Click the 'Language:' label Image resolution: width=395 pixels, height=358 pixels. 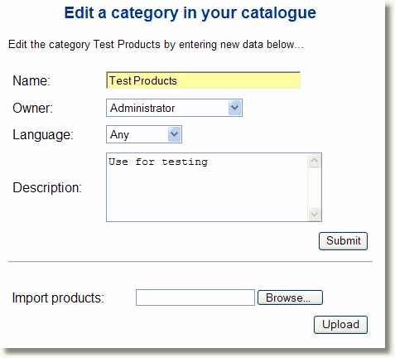[x=43, y=135]
